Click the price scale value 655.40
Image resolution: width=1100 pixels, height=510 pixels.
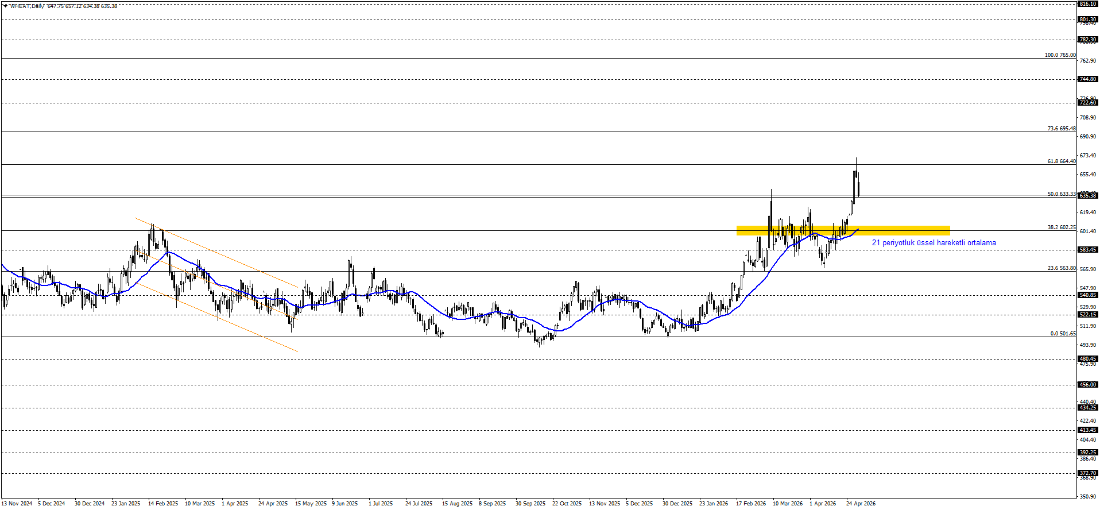[x=1088, y=175]
